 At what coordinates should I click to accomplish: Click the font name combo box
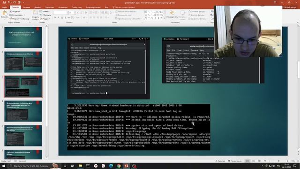(60, 13)
